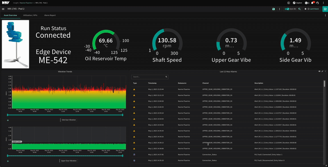Click the Upper Gear Vibe gauge value 0.73
328x167 pixels.
[231, 40]
